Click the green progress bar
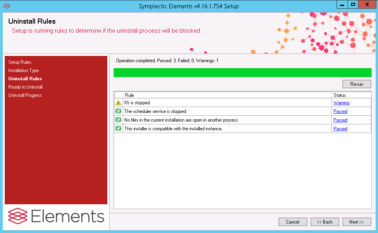The width and height of the screenshot is (378, 233). (243, 73)
